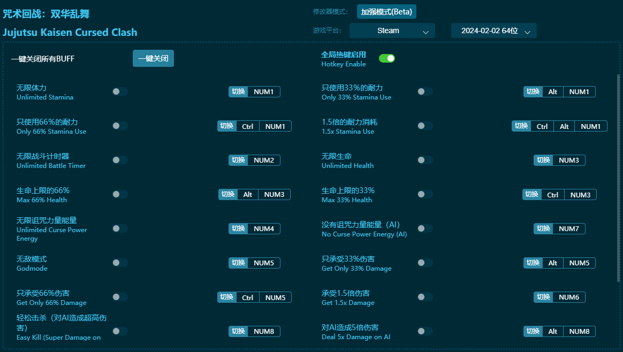Click 切换 for Only 33% Stamina Use hotkey
The width and height of the screenshot is (623, 352).
pyautogui.click(x=533, y=92)
